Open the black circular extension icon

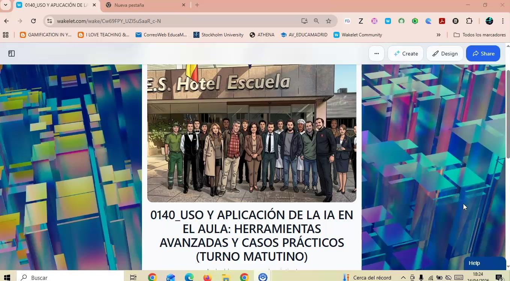(456, 21)
